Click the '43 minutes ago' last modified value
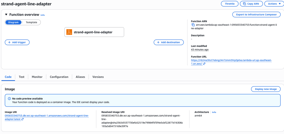The image size is (284, 134). point(200,49)
